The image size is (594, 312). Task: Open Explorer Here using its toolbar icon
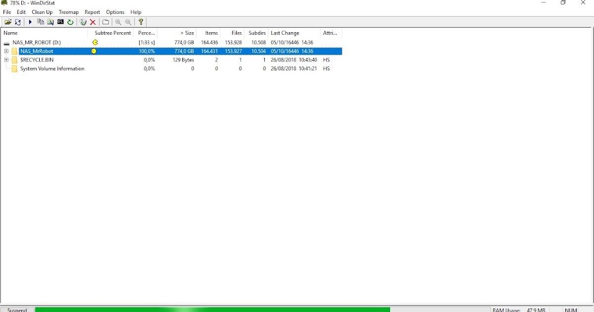(x=50, y=22)
